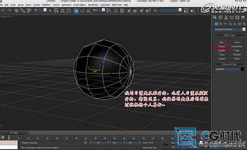Screen dimensions: 247x150
Task: Toggle the Selection Lock padlock
Action: [x=85, y=143]
